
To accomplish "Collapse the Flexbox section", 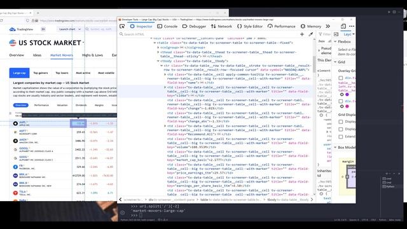I will click(x=335, y=41).
